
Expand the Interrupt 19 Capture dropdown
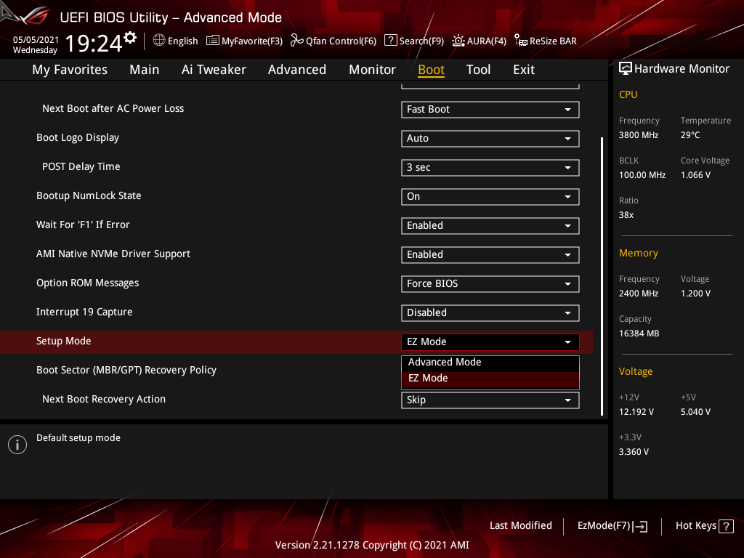pos(490,312)
